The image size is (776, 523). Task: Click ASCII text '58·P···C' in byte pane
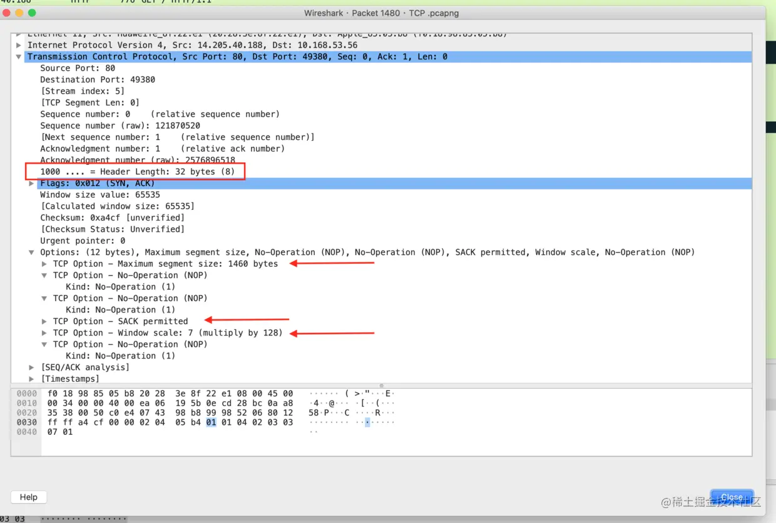[x=329, y=413]
